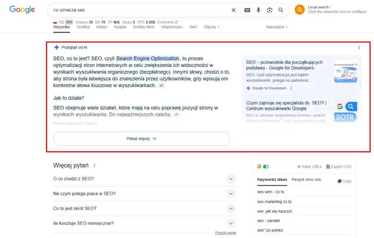This screenshot has width=374, height=238.
Task: Select keyword 'seo marketing co to'
Action: (274, 202)
